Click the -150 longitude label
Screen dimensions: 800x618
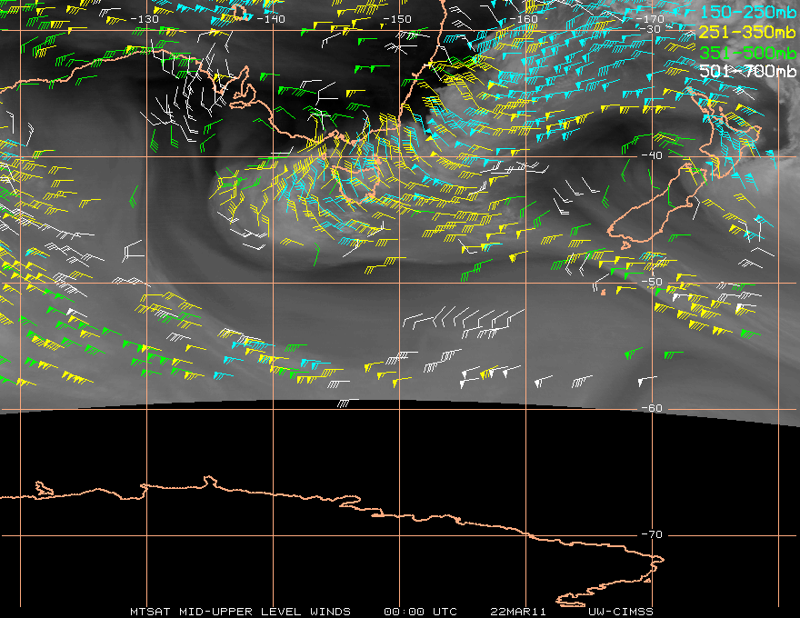point(397,19)
